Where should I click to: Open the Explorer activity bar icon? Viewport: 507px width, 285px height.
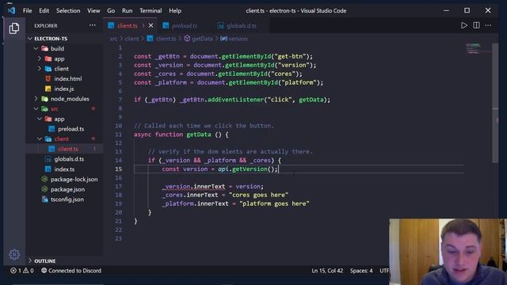pyautogui.click(x=14, y=28)
